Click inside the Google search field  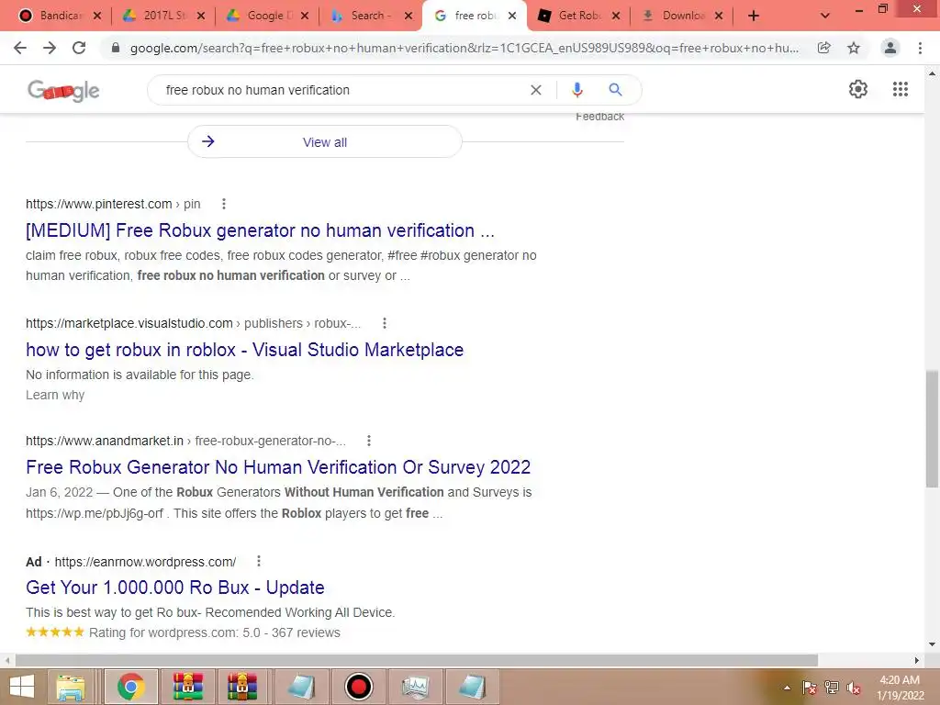[x=341, y=90]
